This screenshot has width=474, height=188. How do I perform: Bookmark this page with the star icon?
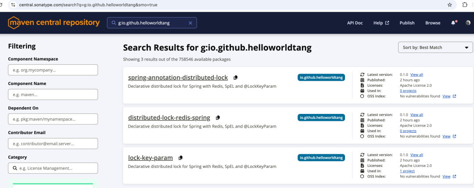[x=449, y=5]
